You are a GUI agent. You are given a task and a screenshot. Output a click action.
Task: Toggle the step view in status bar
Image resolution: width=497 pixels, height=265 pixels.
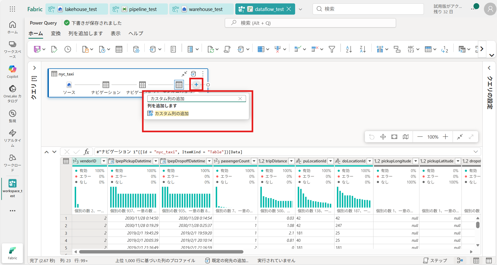tap(435, 260)
